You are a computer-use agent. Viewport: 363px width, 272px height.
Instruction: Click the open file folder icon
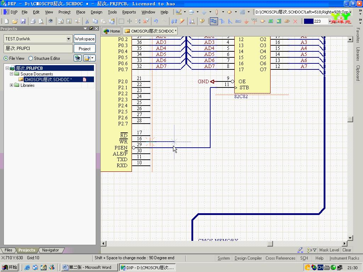point(15,21)
